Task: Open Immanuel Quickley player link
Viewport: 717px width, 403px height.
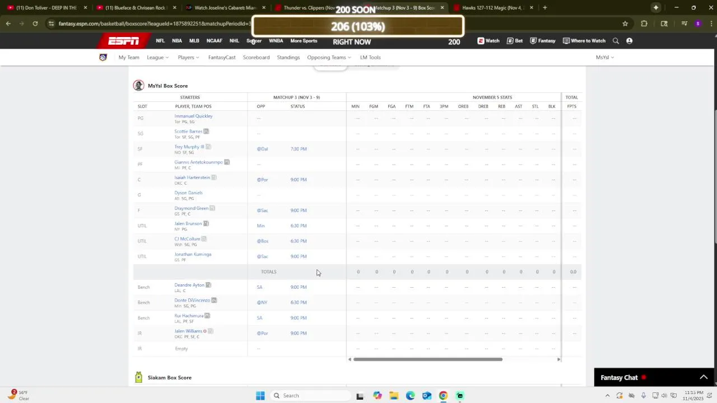Action: tap(193, 116)
